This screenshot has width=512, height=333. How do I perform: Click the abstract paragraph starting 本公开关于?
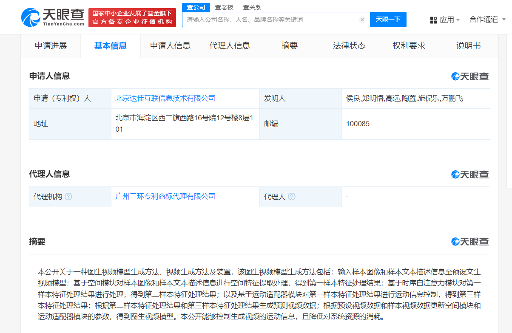pyautogui.click(x=259, y=294)
